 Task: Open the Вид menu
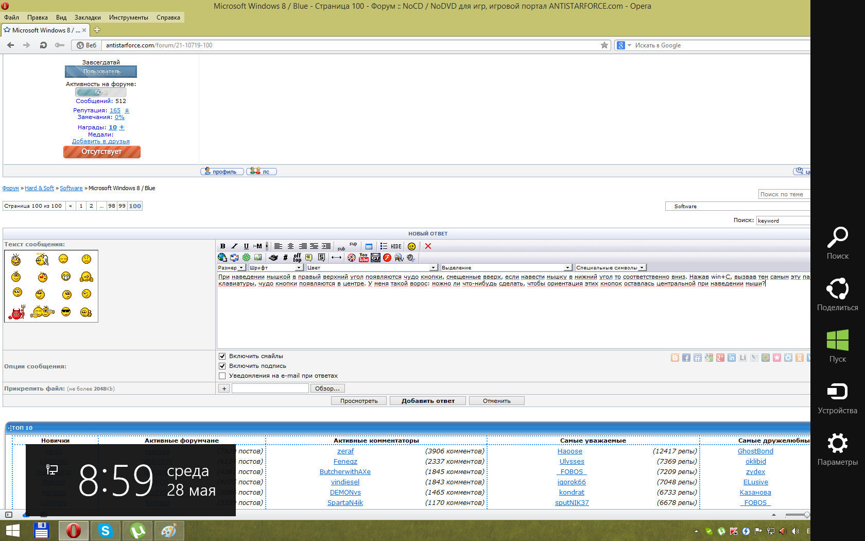click(61, 18)
